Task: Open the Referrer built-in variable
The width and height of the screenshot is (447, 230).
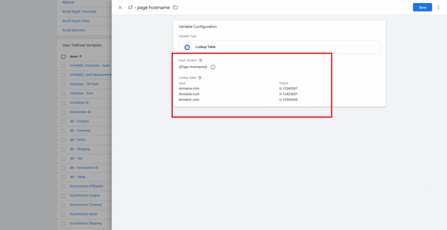Action: (68, 2)
